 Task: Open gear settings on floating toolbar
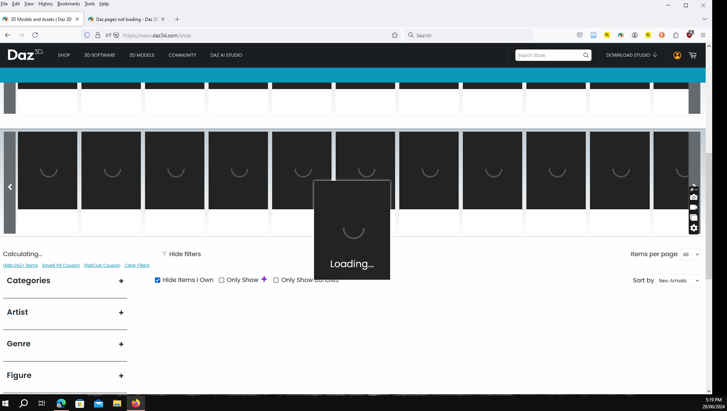click(x=694, y=228)
